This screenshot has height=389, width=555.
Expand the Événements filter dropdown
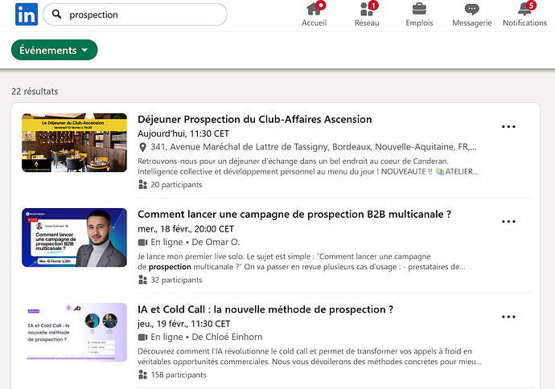point(55,50)
